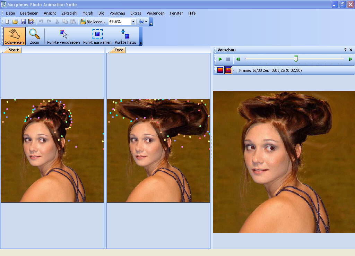Click the New document icon
The image size is (355, 256).
(6, 21)
